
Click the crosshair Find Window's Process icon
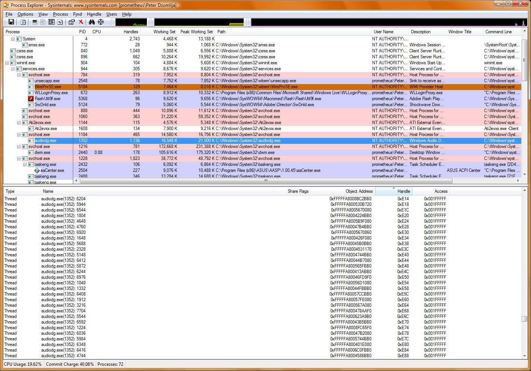click(101, 22)
